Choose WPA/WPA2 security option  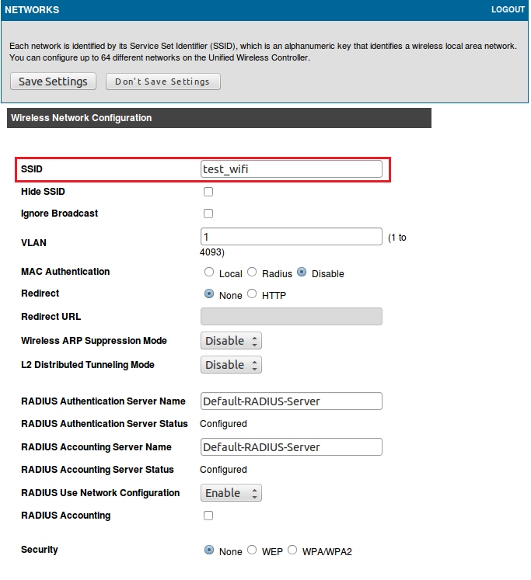tap(293, 550)
